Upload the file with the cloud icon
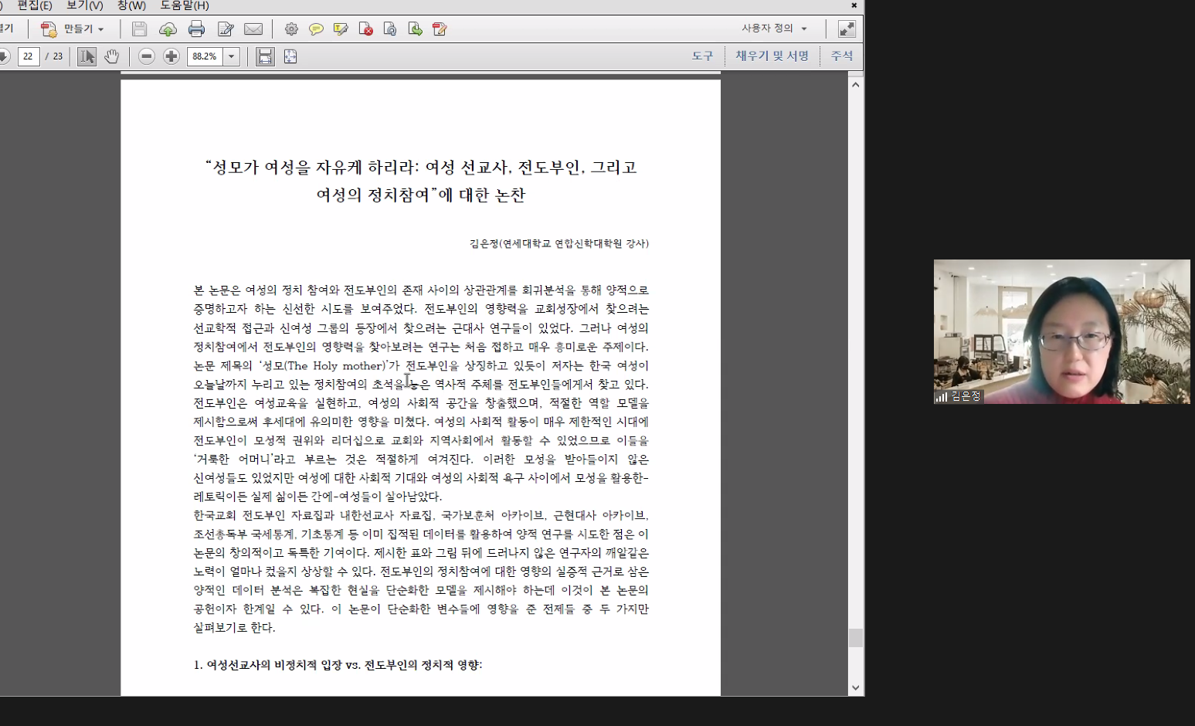This screenshot has width=1195, height=726. tap(168, 29)
